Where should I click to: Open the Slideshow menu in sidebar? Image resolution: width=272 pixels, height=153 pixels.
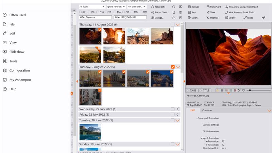(x=14, y=52)
